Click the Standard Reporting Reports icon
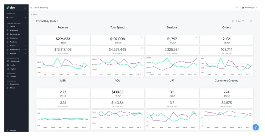 (8, 54)
